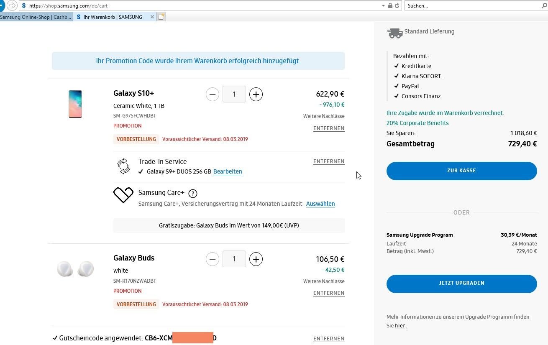Proceed with ZUR KASSE button

(x=462, y=171)
